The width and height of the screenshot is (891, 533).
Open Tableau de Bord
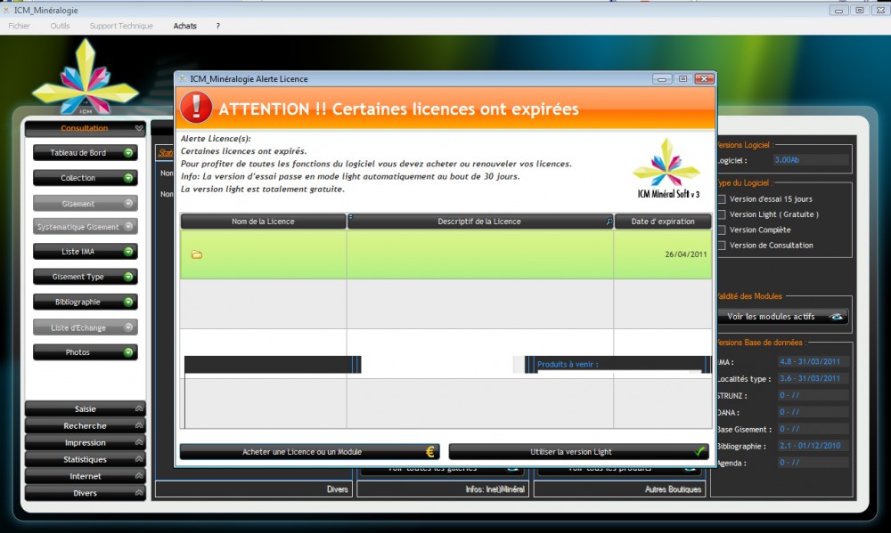coord(86,153)
